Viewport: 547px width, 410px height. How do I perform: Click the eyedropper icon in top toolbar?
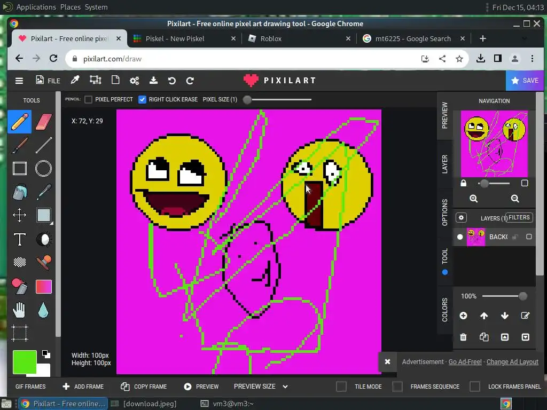coord(75,80)
